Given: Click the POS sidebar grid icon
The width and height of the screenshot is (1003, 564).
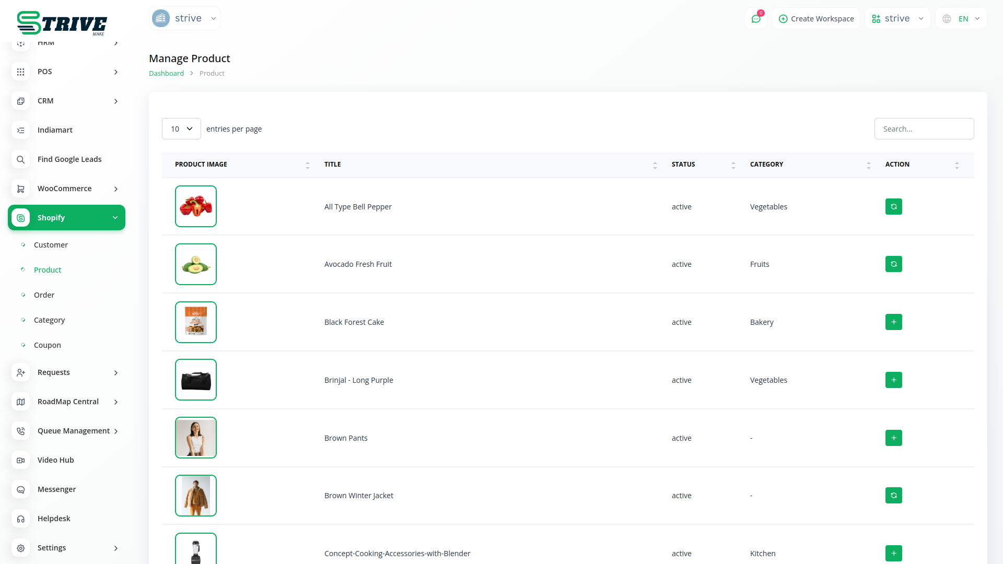Looking at the screenshot, I should pos(20,72).
